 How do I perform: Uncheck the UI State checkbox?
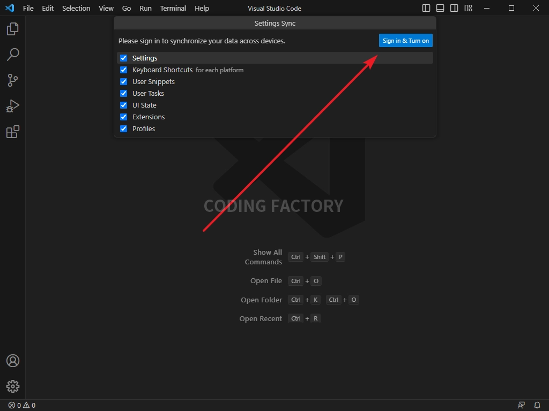pos(124,105)
